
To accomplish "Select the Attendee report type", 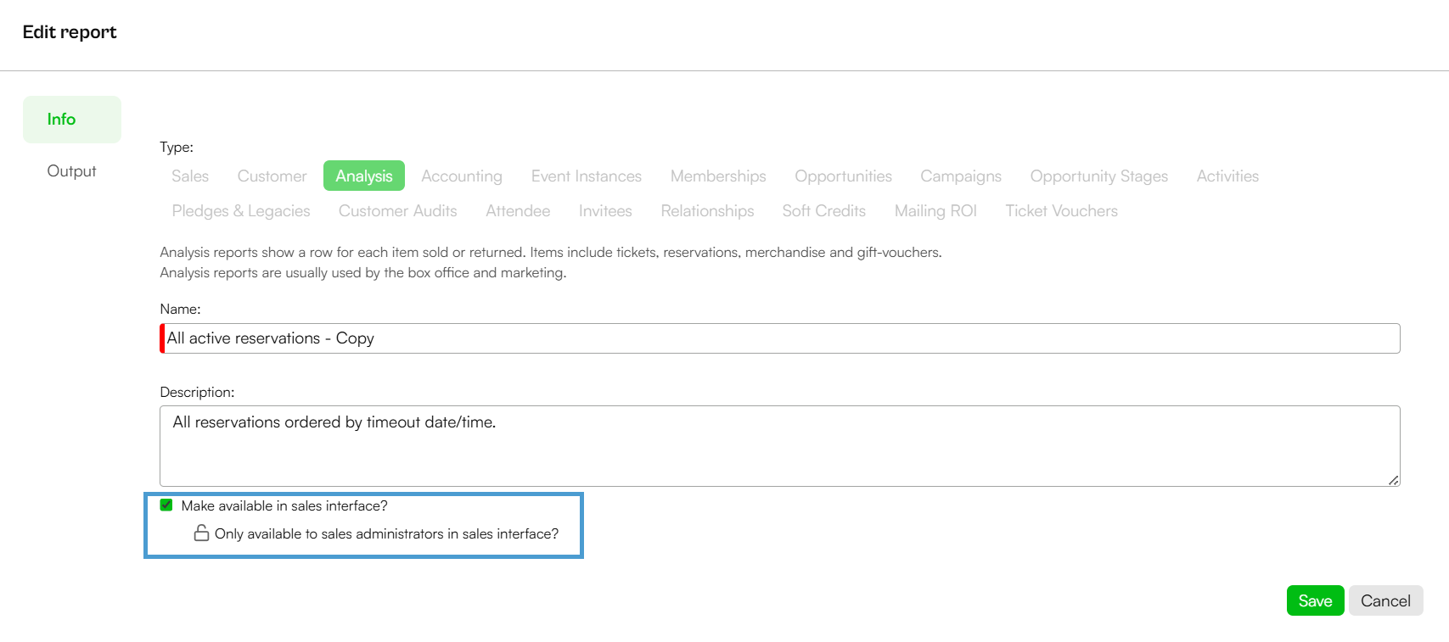I will click(518, 210).
